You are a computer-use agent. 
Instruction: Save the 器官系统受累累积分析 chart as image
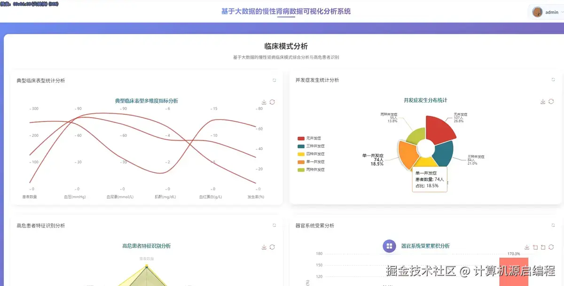click(x=527, y=247)
